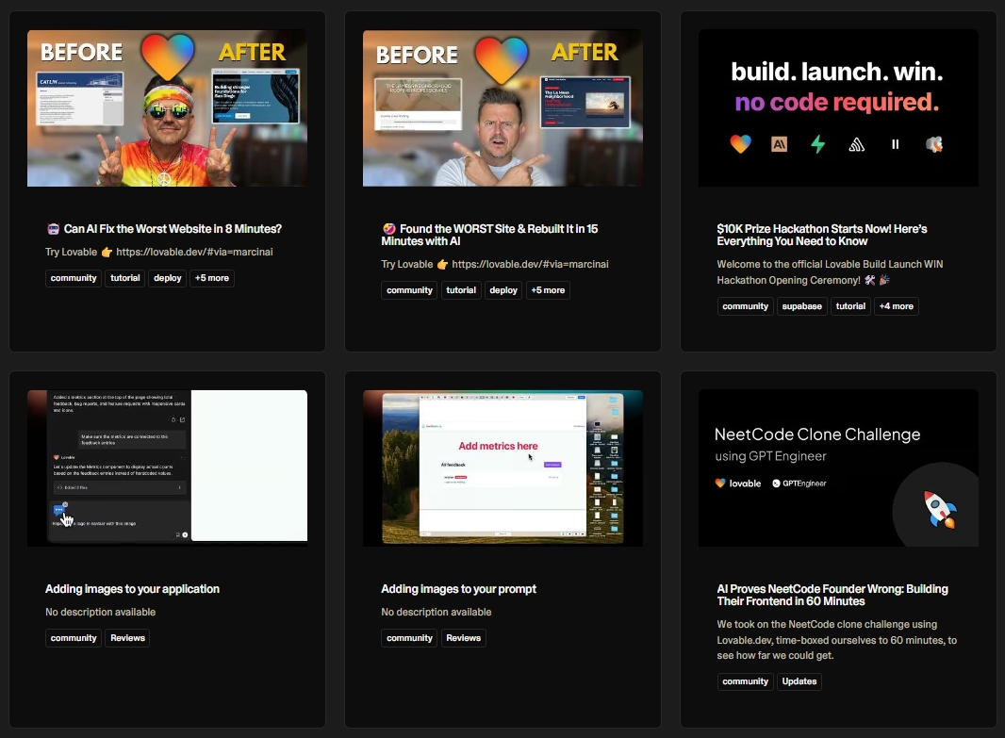Click the robot emoji before 'Can AI Fix'
1005x738 pixels.
click(53, 229)
